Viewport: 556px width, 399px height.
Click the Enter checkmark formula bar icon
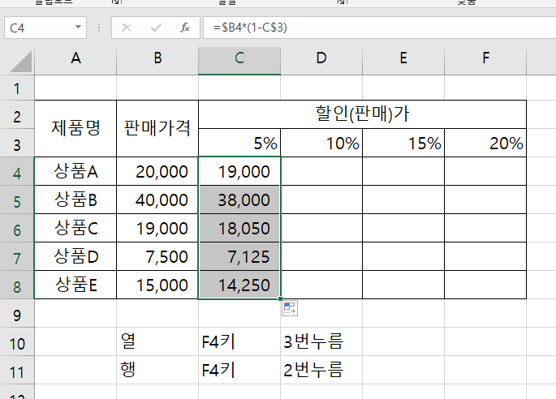pos(156,28)
